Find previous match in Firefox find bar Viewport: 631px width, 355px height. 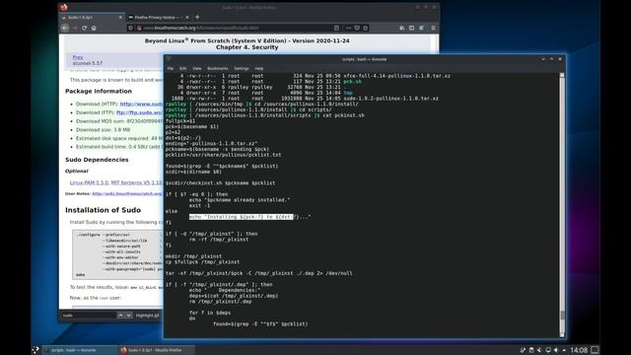click(120, 316)
